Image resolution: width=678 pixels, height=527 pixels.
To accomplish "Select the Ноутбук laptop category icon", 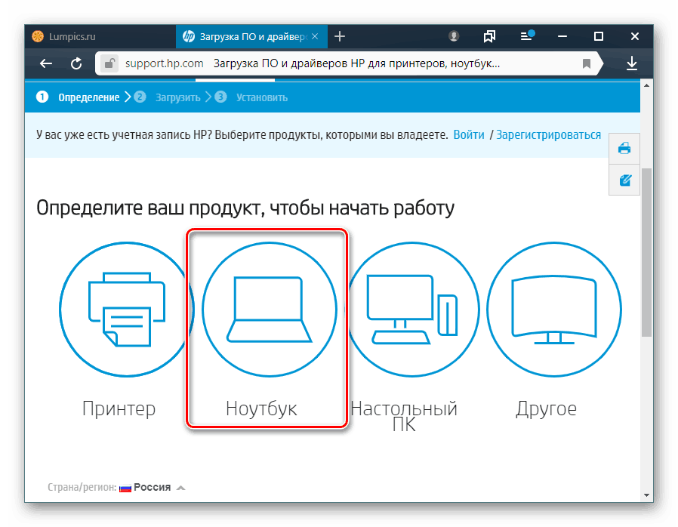I will [268, 310].
